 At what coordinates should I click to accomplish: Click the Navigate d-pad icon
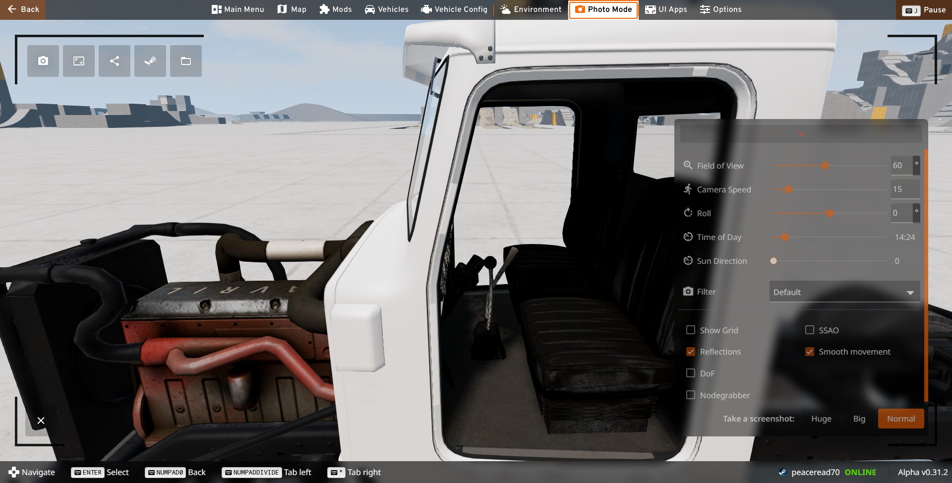pos(14,472)
